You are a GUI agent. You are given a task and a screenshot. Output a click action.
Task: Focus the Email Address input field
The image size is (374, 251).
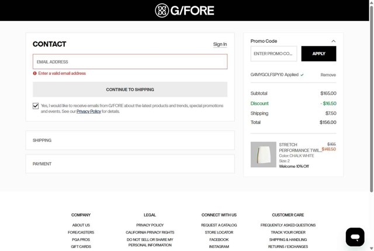coord(130,61)
